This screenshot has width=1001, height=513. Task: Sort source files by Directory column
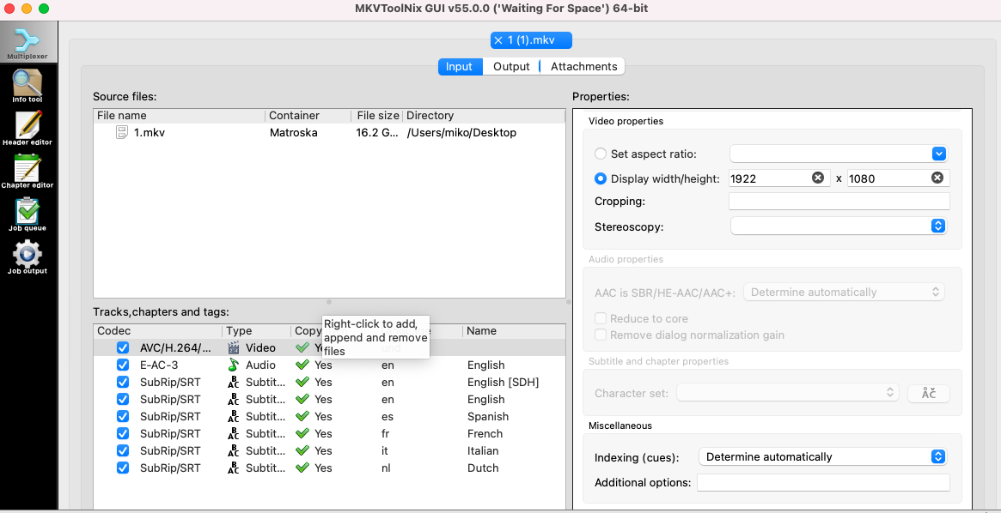coord(484,115)
